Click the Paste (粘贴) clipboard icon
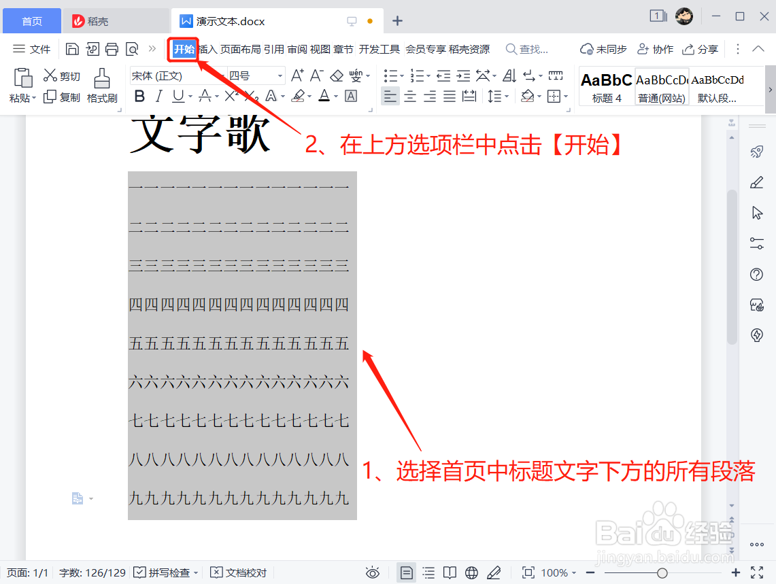 point(22,78)
